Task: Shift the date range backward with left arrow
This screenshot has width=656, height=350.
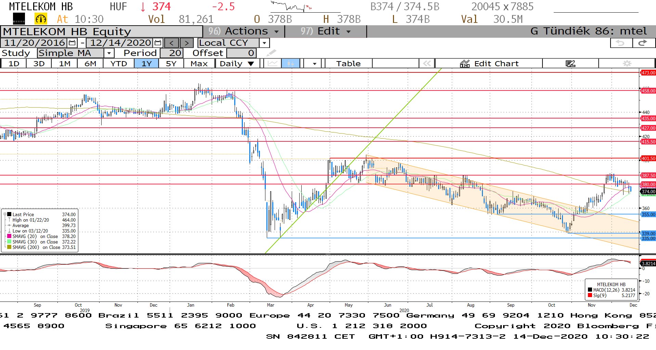Action: pyautogui.click(x=172, y=43)
